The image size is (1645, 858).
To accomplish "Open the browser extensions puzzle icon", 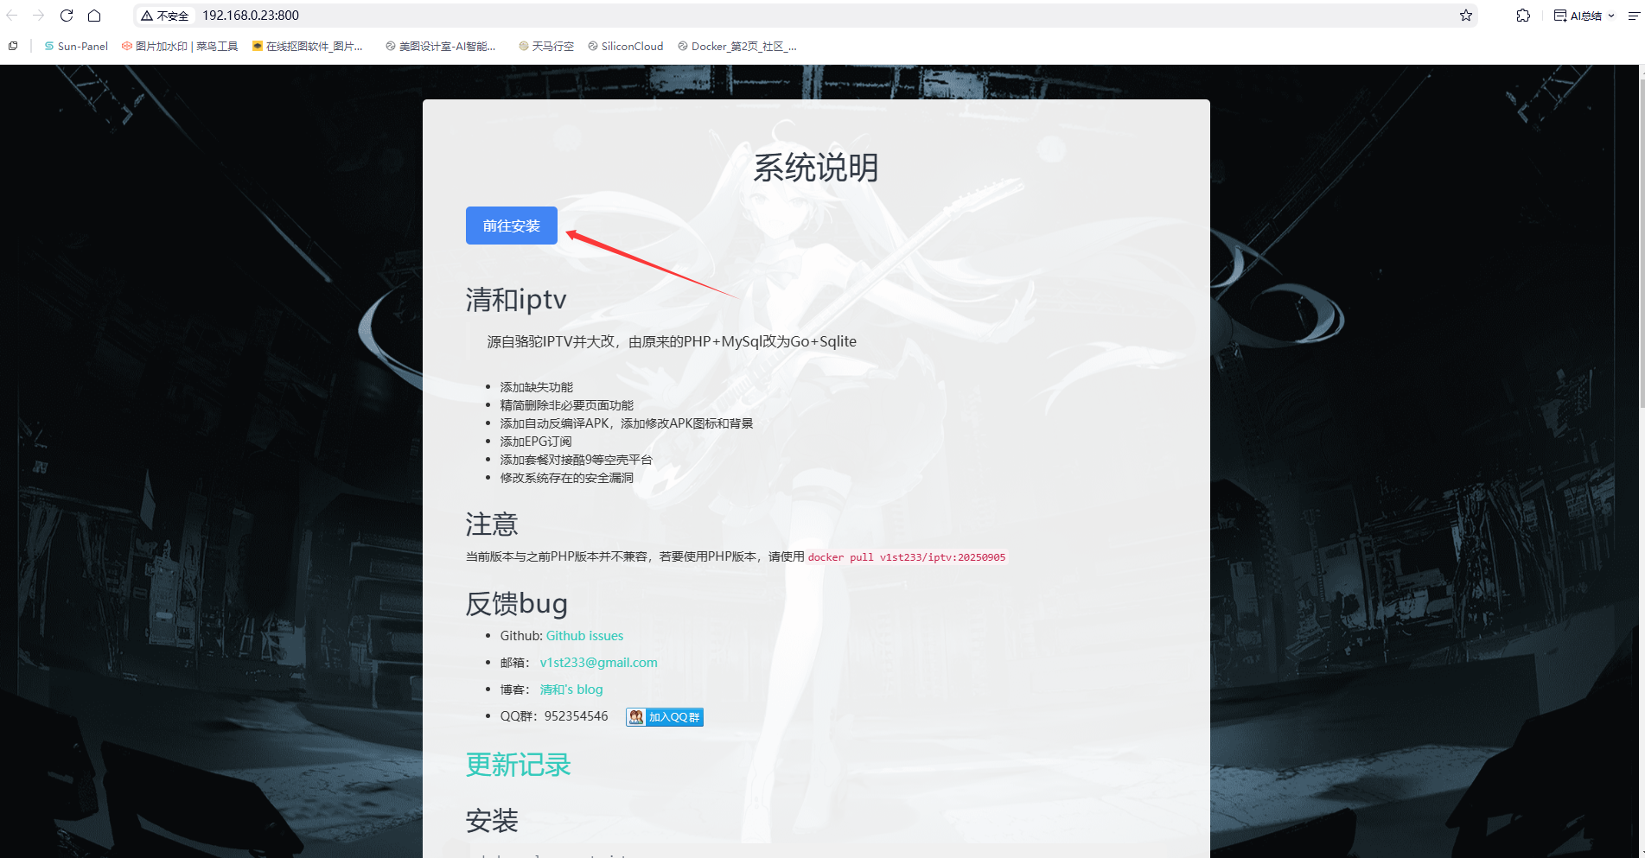I will click(x=1523, y=16).
